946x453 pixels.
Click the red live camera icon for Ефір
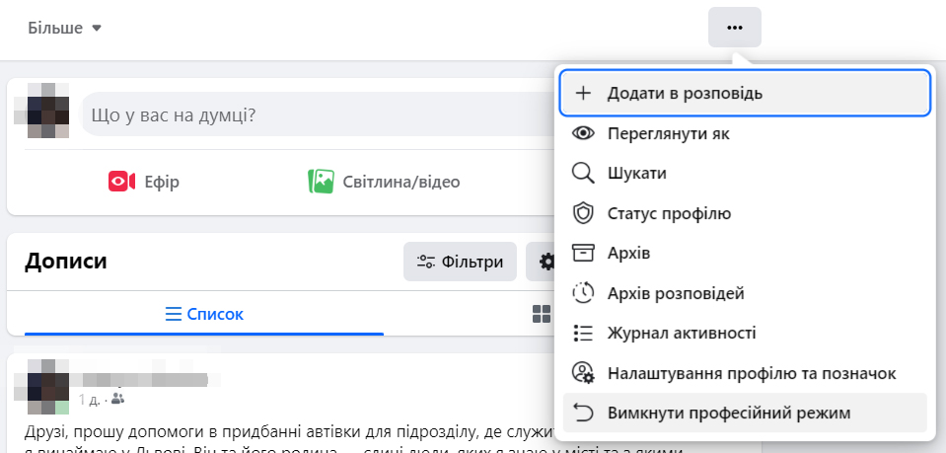(x=121, y=182)
